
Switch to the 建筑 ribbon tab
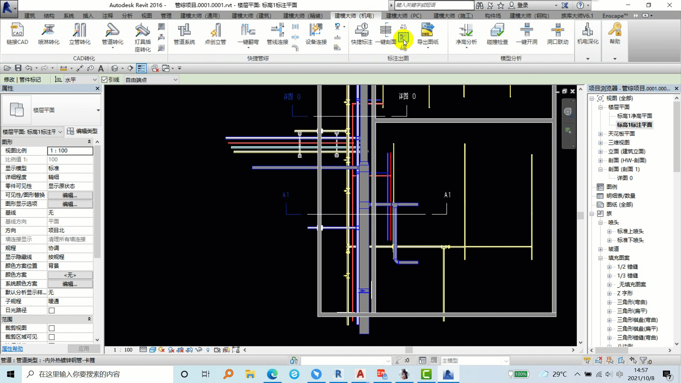click(30, 16)
